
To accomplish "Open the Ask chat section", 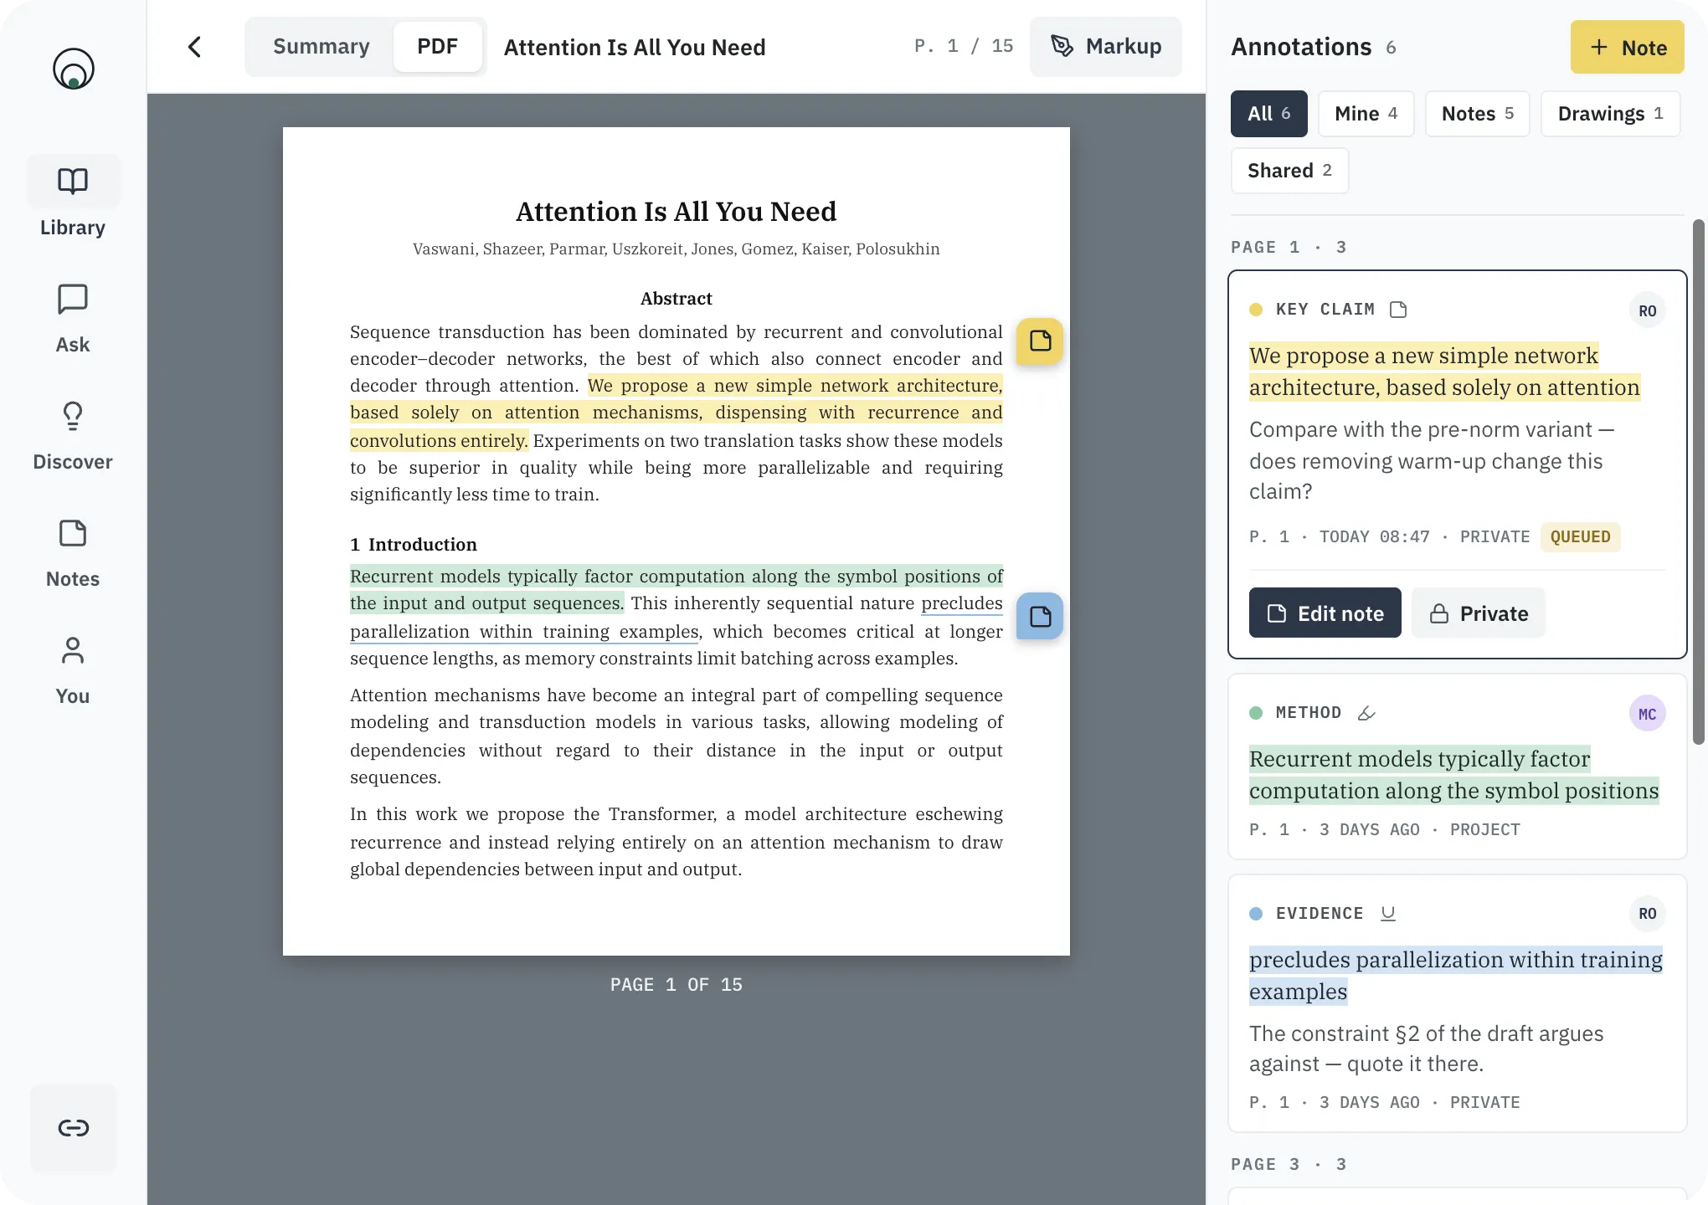I will pos(73,317).
